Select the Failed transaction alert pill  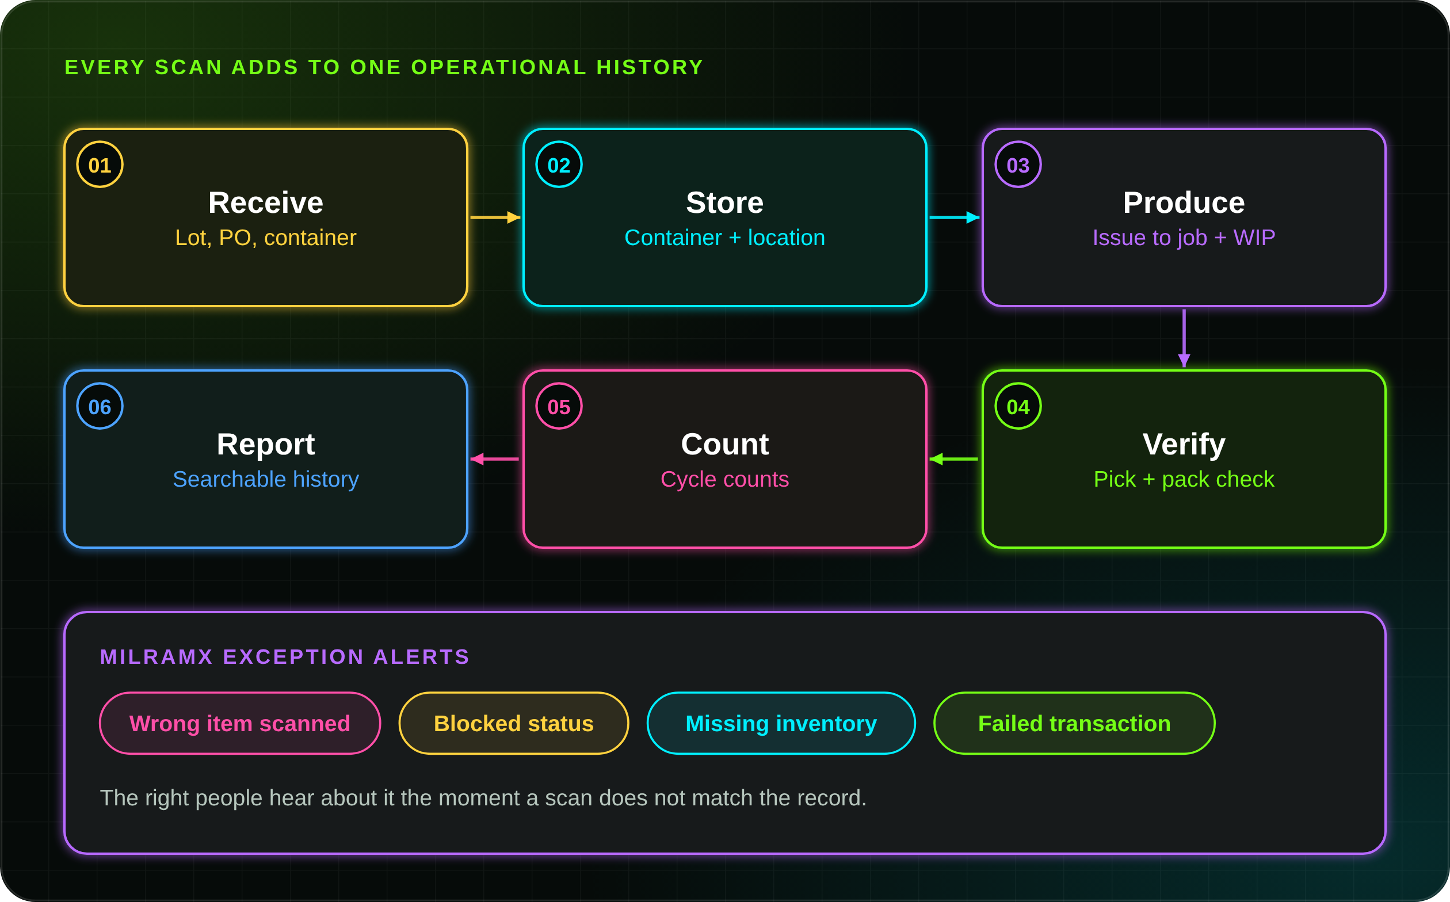coord(1074,724)
